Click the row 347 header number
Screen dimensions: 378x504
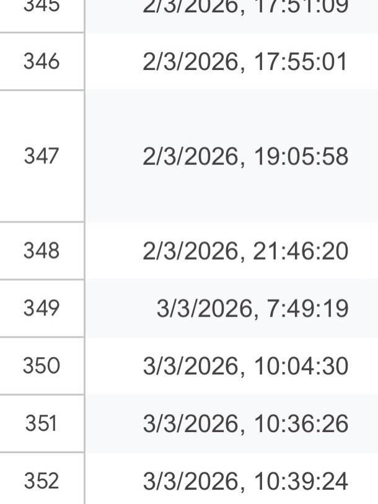click(x=42, y=156)
